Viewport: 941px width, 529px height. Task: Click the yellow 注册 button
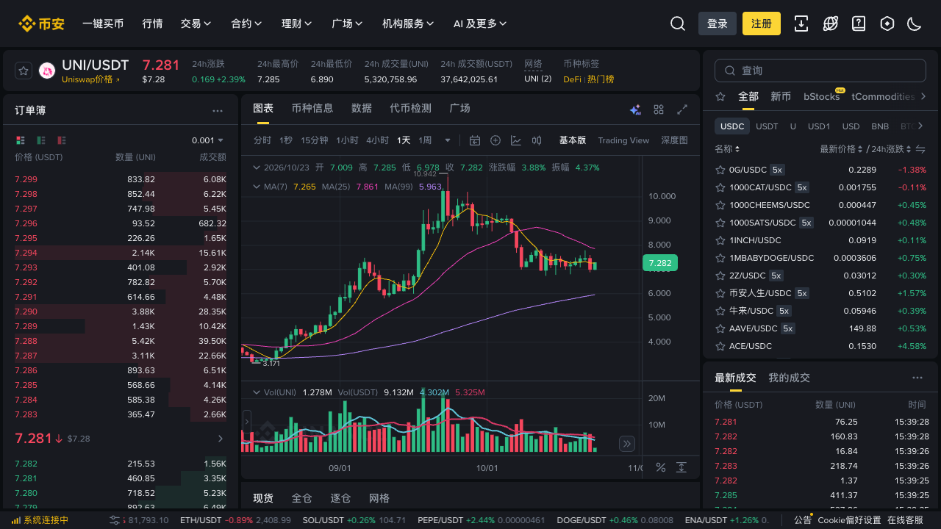(762, 24)
